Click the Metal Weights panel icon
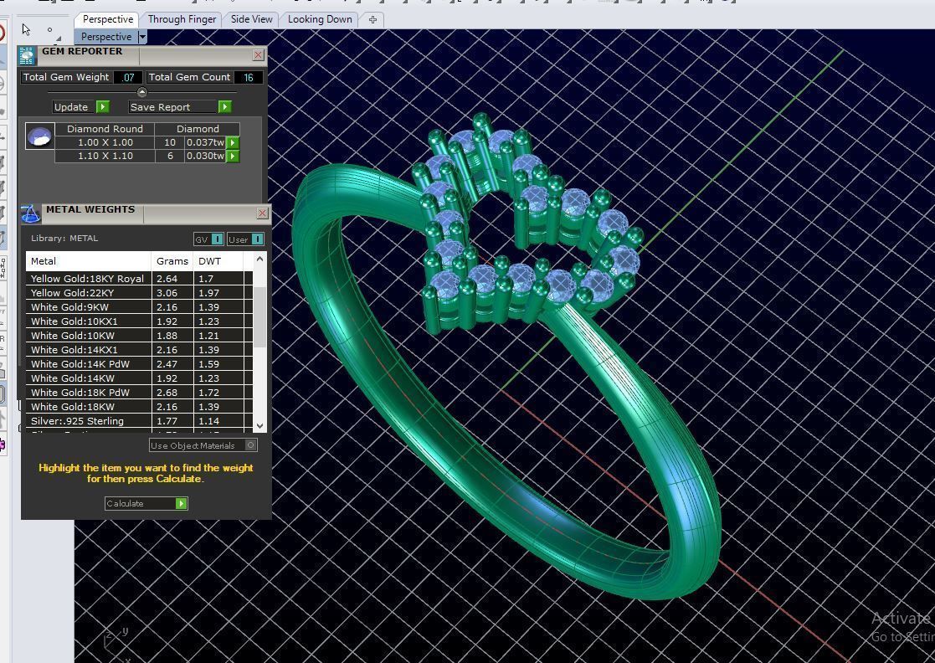This screenshot has height=663, width=935. click(30, 213)
